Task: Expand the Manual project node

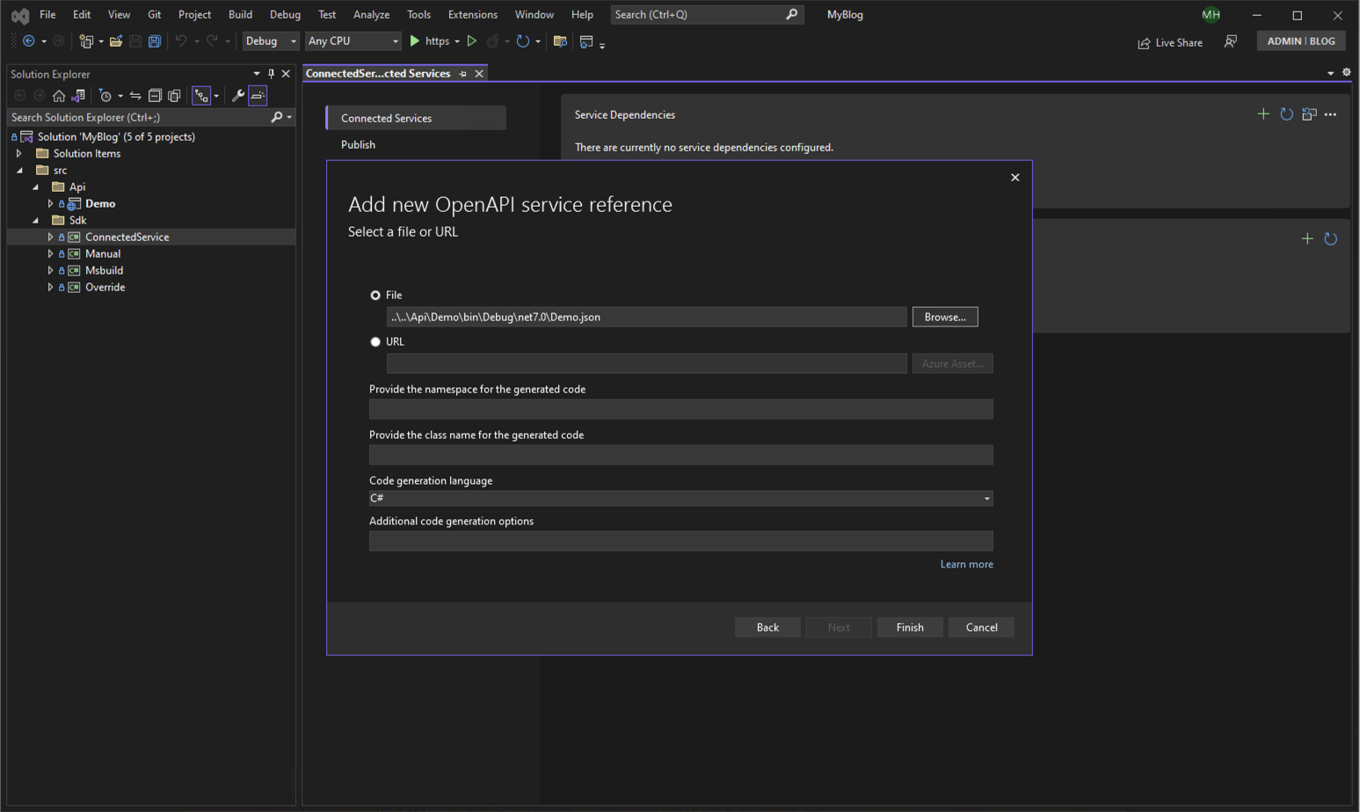Action: 50,254
